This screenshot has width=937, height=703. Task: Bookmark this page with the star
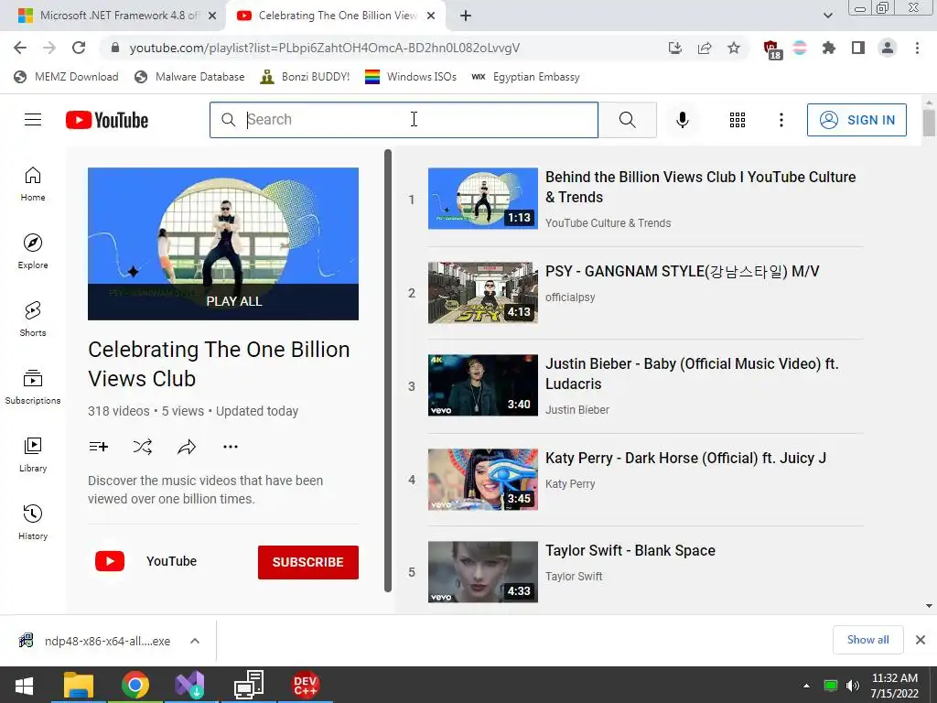tap(734, 48)
